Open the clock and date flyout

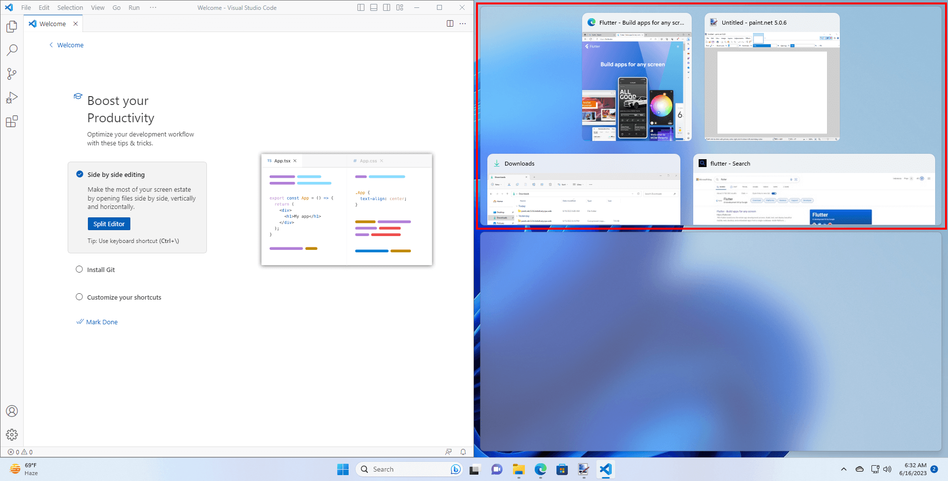point(913,469)
